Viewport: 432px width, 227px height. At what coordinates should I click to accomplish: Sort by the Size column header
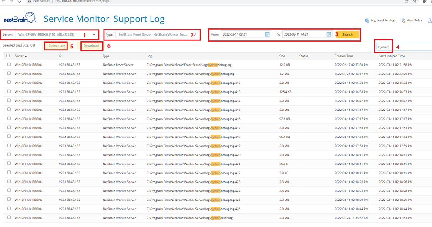(x=282, y=56)
